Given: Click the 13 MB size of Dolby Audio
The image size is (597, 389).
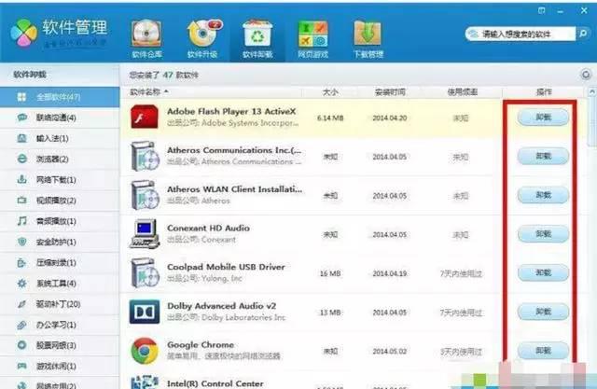Looking at the screenshot, I should click(330, 313).
